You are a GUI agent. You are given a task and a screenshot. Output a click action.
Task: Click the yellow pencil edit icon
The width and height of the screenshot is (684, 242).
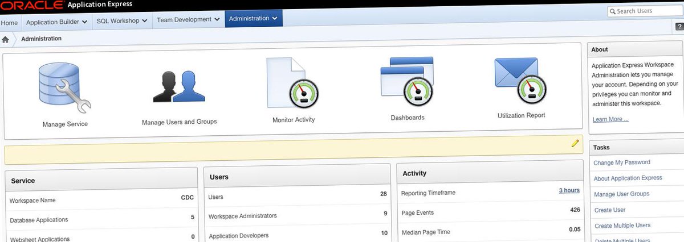pyautogui.click(x=575, y=143)
